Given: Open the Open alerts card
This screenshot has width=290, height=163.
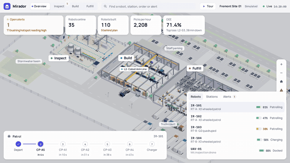Looking at the screenshot, I should coord(33,25).
